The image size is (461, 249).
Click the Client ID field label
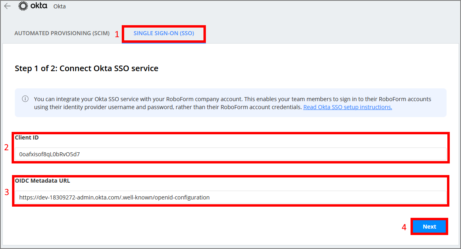[26, 137]
